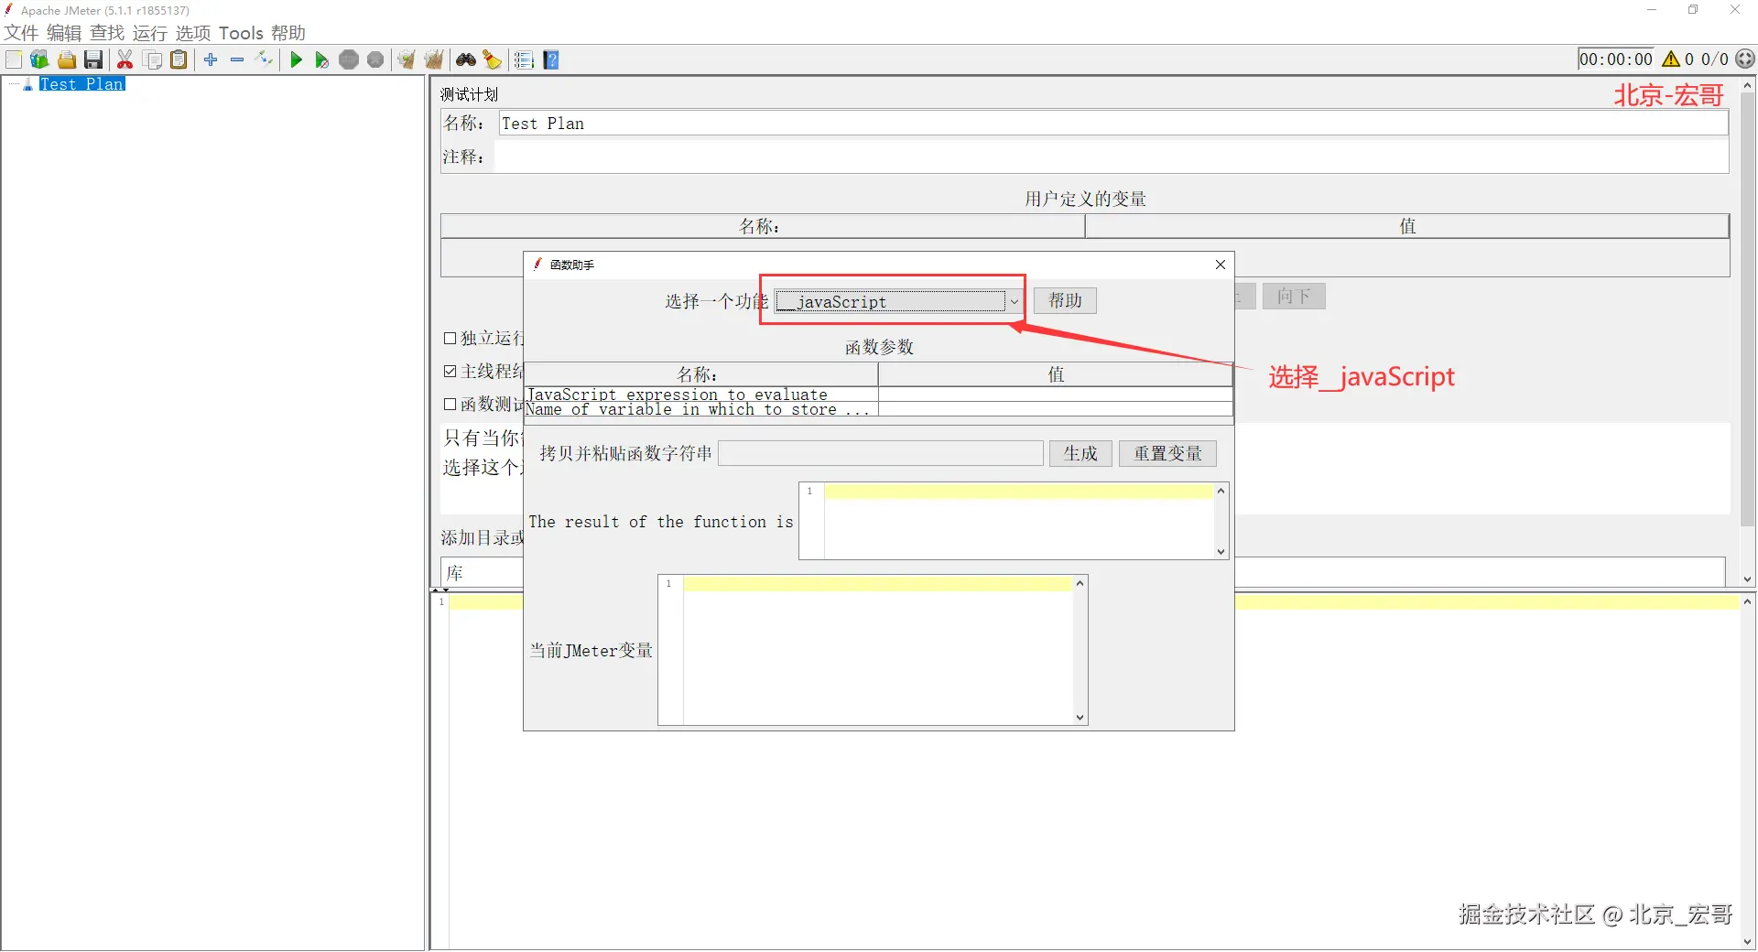Click value cell for variable name row
Viewport: 1758px width, 952px height.
(x=1056, y=409)
